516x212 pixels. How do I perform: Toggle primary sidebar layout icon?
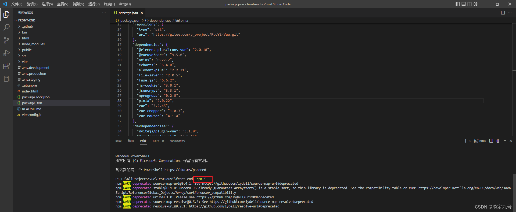(458, 4)
